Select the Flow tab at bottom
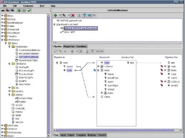The image size is (185, 138). [56, 135]
